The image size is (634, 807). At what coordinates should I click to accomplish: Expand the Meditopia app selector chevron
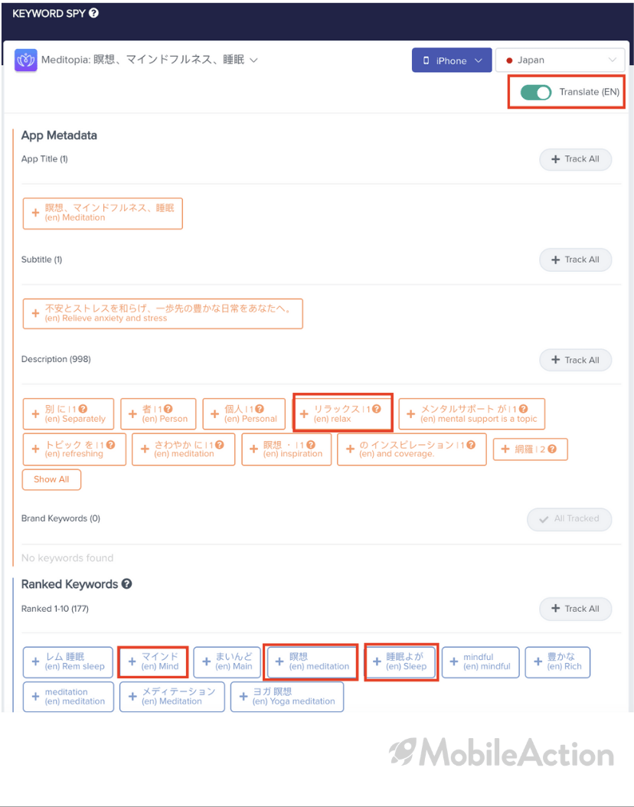pos(253,60)
